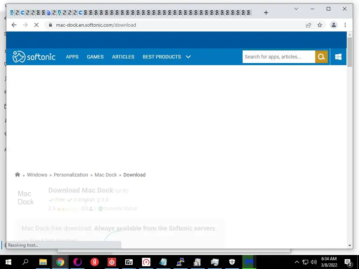Click the Chrome taskbar icon
Screen dimensions: 359x269
pos(60,262)
